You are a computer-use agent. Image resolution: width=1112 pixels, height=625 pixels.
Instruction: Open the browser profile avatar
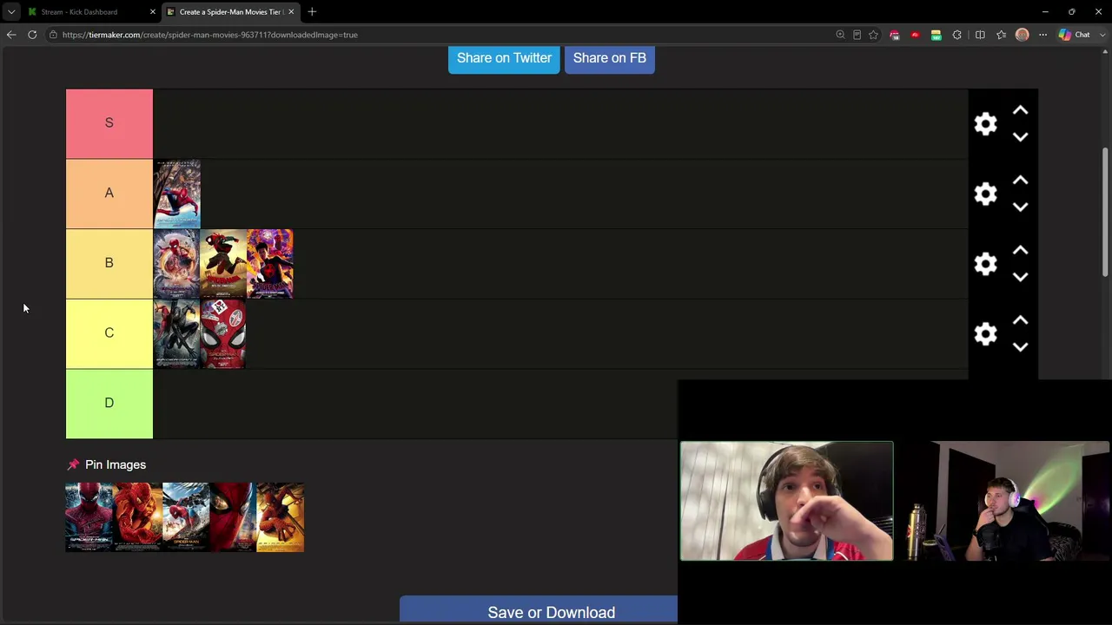pyautogui.click(x=1022, y=35)
